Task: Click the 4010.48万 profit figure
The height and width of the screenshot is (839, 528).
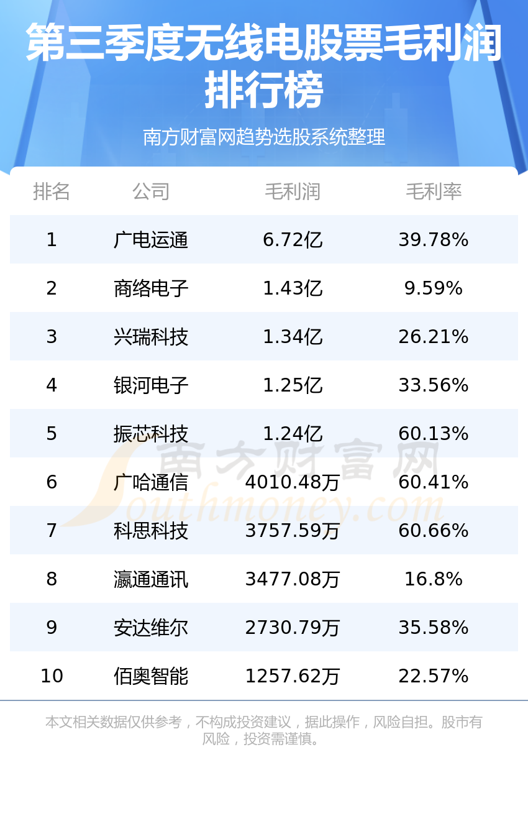Action: (293, 482)
